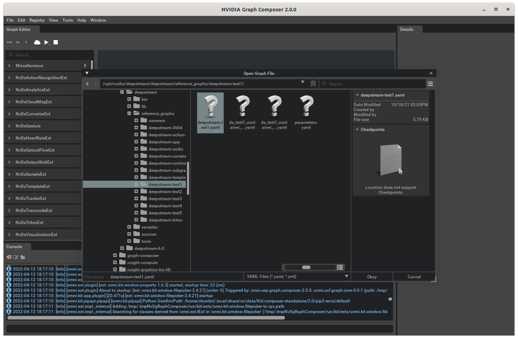This screenshot has height=339, width=518.
Task: Collapse the deepstream-test1 folder in the tree
Action: pyautogui.click(x=136, y=184)
